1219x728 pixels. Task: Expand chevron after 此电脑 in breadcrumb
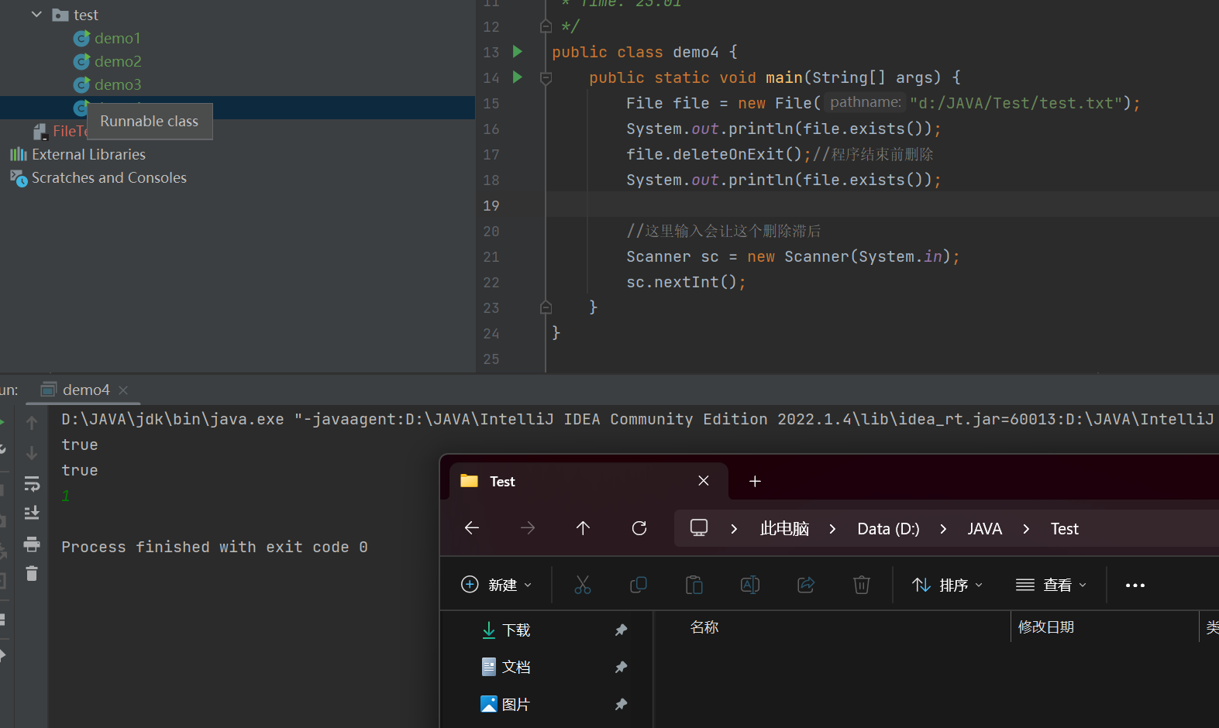click(832, 529)
